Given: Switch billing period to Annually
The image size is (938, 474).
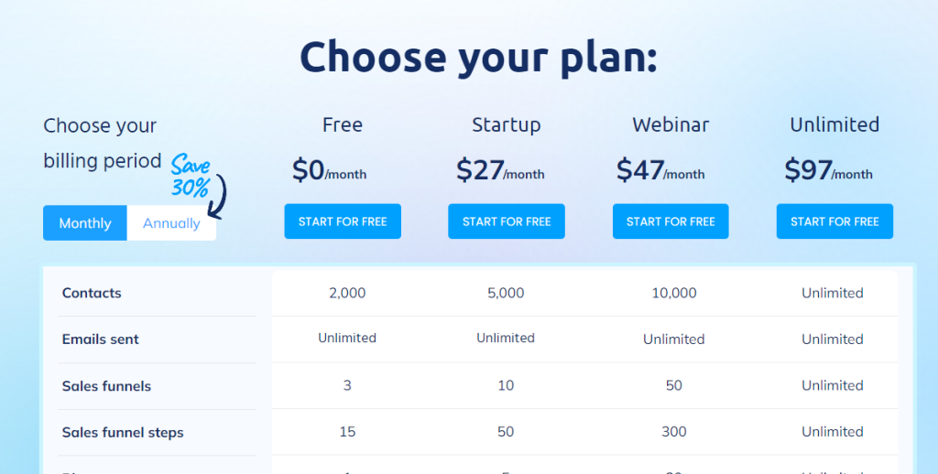Looking at the screenshot, I should pyautogui.click(x=171, y=223).
